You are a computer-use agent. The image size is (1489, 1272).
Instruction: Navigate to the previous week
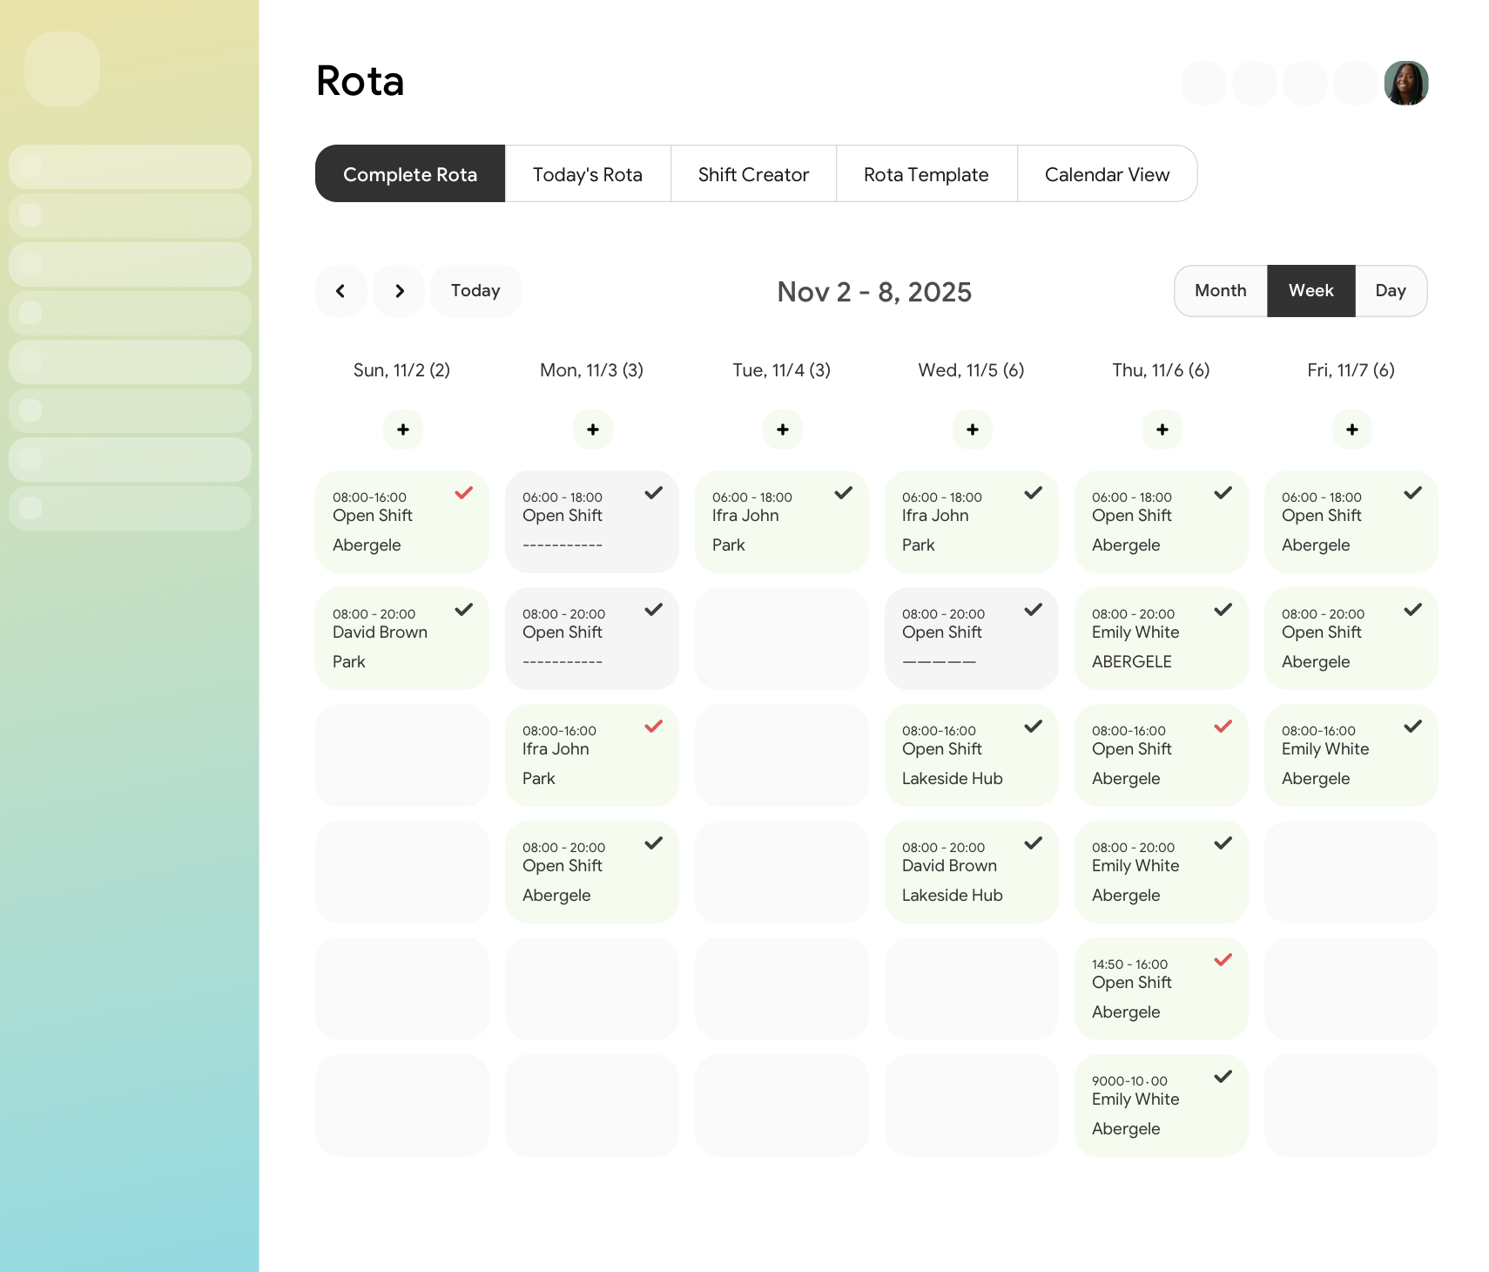pos(340,290)
